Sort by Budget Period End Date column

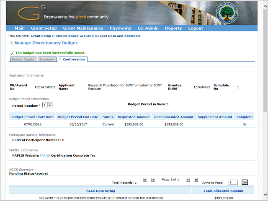tap(78, 117)
